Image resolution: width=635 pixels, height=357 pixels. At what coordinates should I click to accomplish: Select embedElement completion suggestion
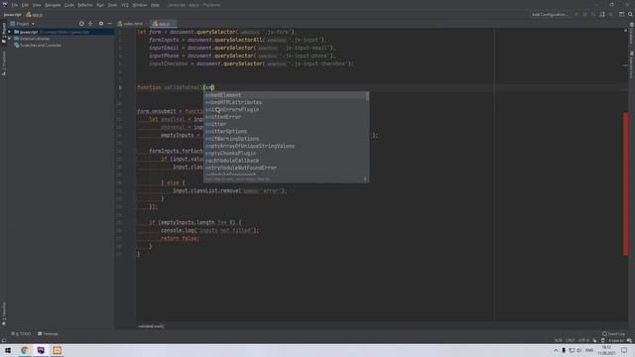286,95
